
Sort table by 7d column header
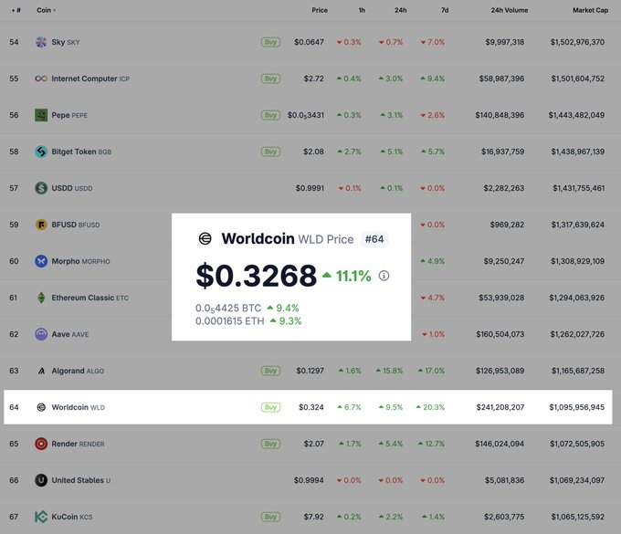[445, 10]
